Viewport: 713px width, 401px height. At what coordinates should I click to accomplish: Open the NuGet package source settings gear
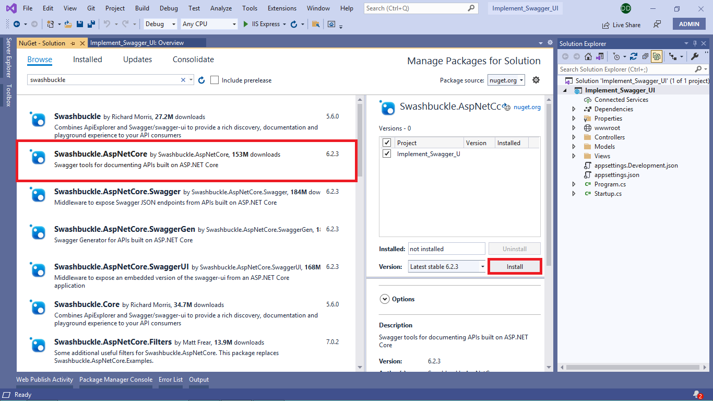tap(536, 79)
